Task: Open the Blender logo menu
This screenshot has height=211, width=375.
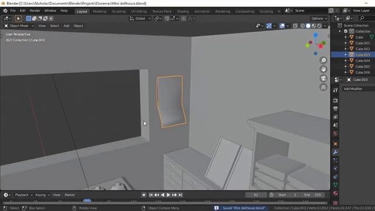Action: pos(5,11)
